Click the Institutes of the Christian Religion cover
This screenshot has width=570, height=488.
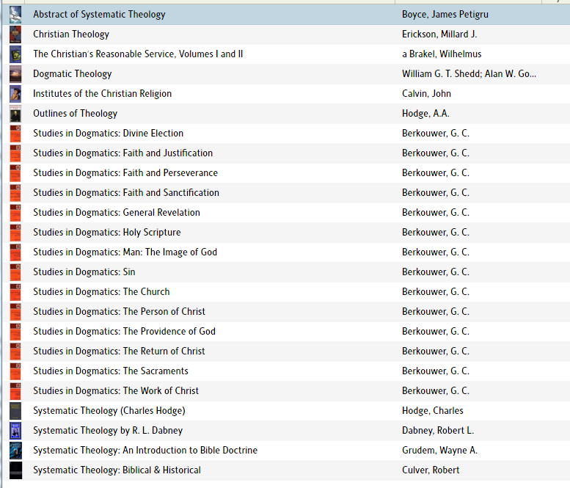tap(15, 94)
